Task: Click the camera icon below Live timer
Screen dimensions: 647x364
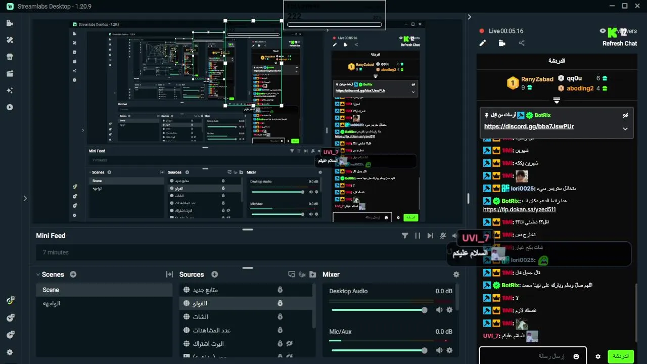Action: coord(502,43)
